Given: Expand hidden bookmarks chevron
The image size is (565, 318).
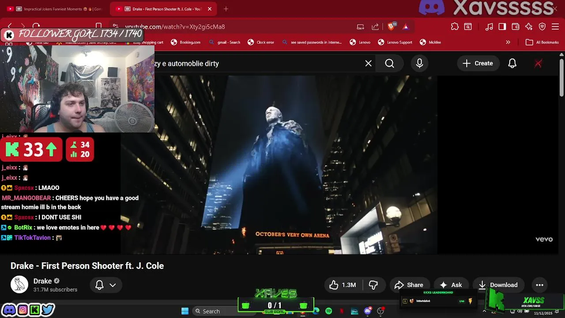Looking at the screenshot, I should (x=508, y=42).
